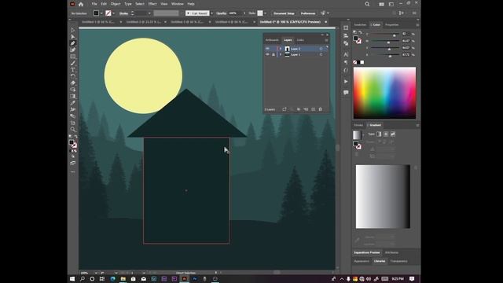
Task: Click the Document Setup button
Action: (x=284, y=13)
